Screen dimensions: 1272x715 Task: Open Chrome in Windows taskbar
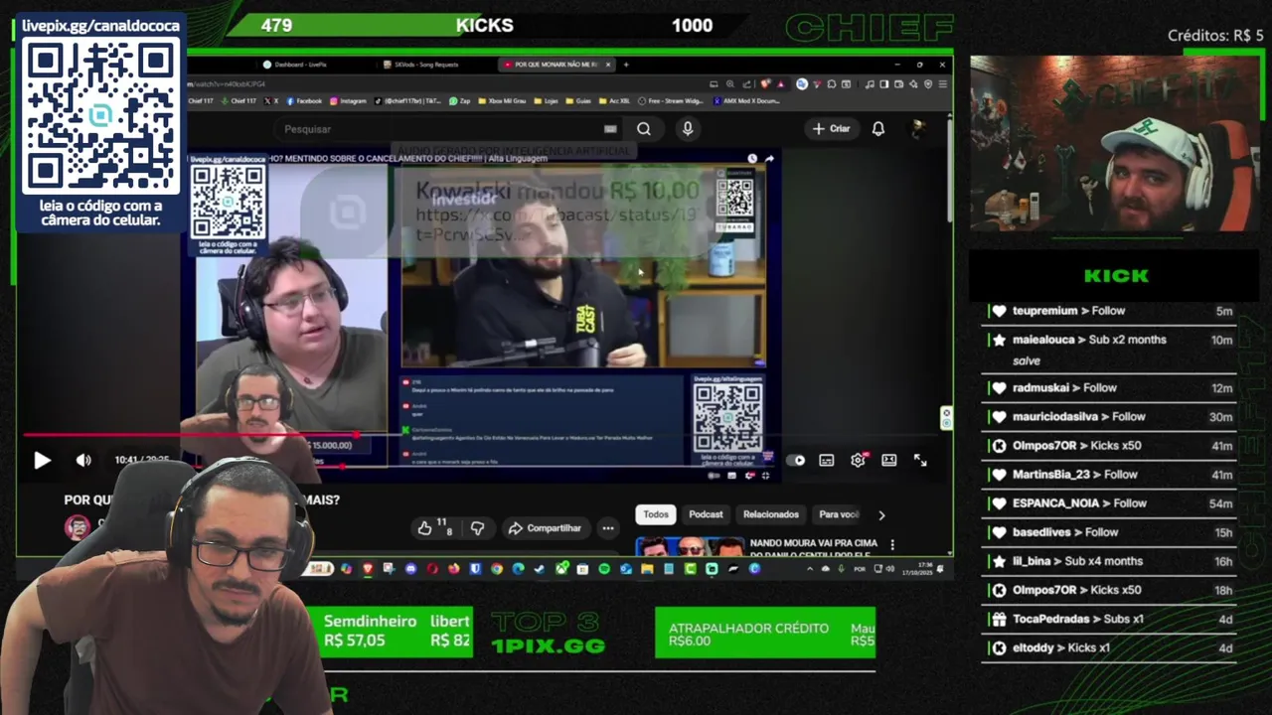497,569
